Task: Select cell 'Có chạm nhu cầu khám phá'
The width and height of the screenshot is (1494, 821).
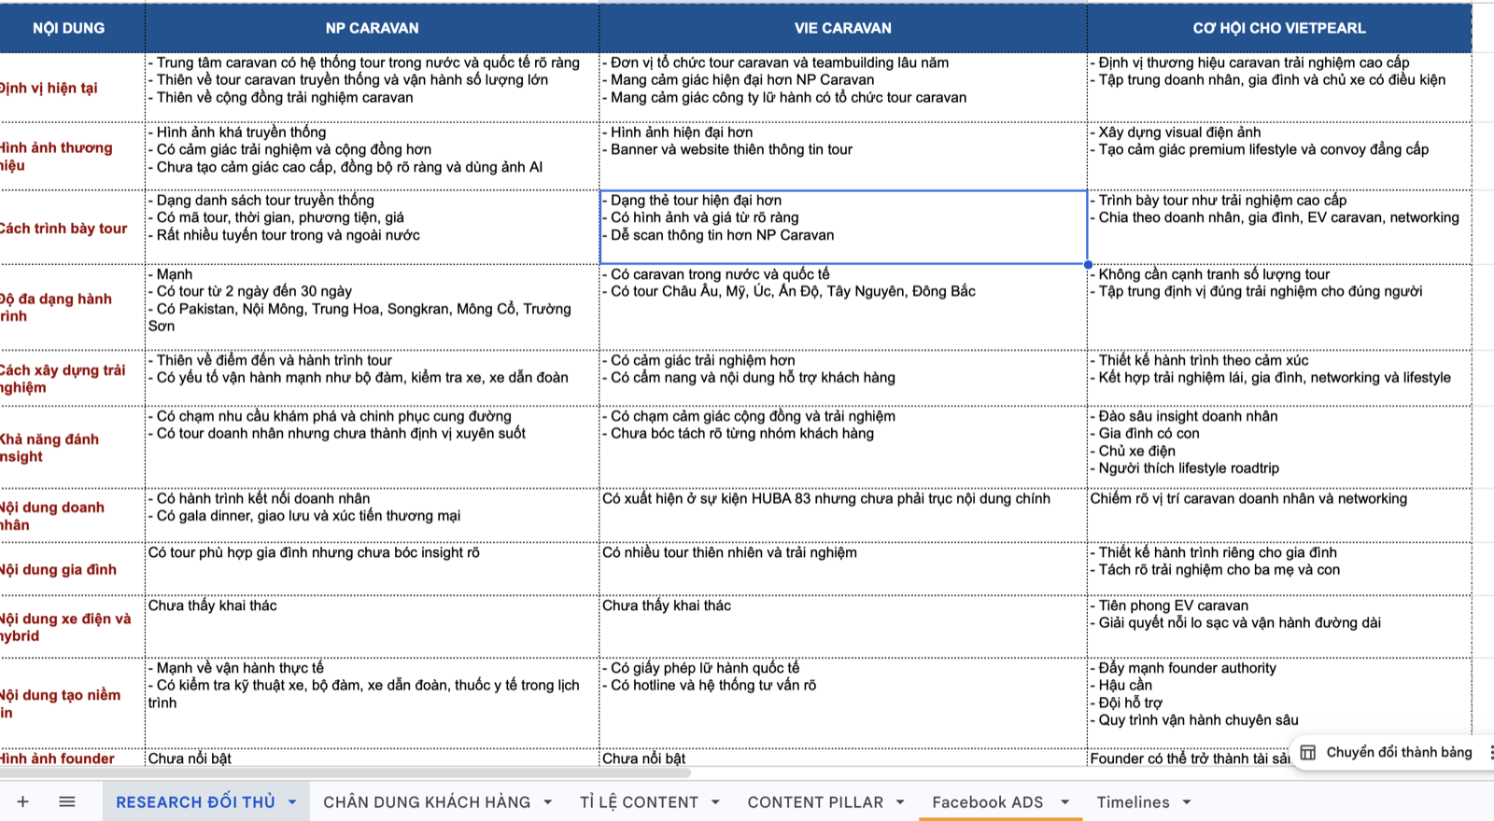Action: (372, 447)
